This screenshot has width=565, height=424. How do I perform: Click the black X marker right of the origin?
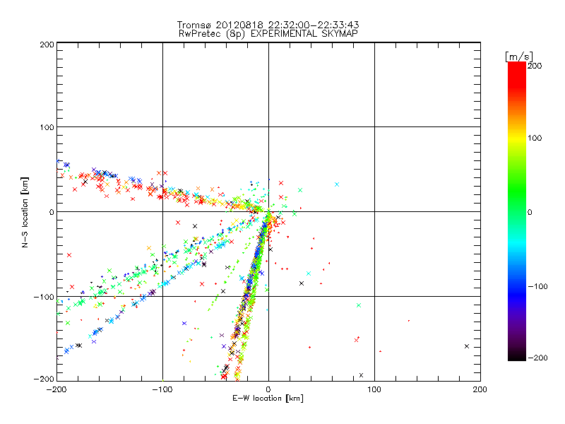[x=302, y=283]
